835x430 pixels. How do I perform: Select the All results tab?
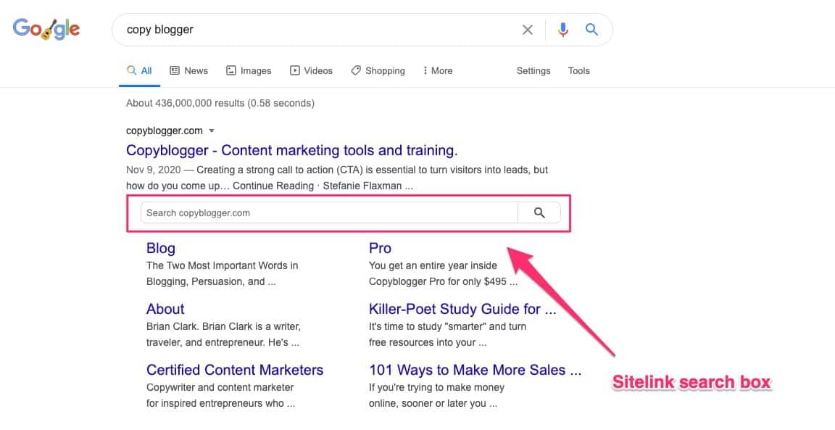138,70
